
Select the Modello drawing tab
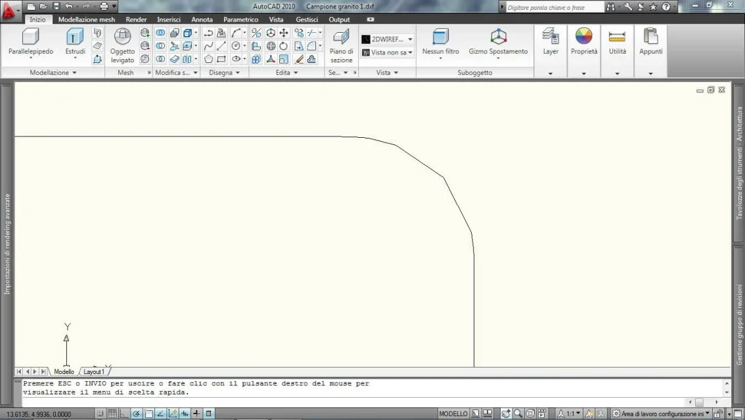point(64,371)
